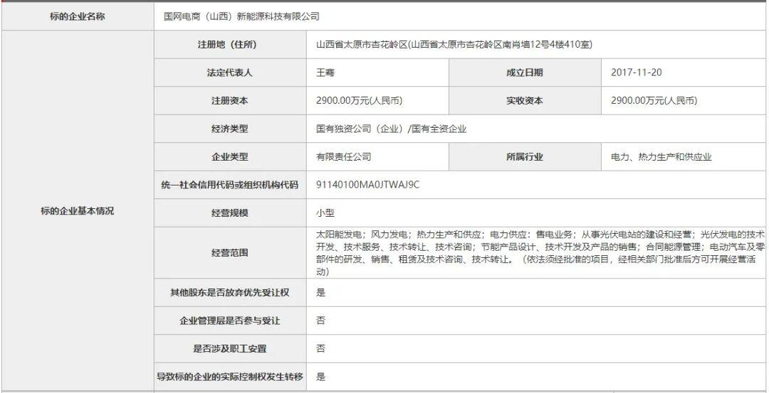Select legal representative name 王骞
The width and height of the screenshot is (769, 393).
pos(325,73)
